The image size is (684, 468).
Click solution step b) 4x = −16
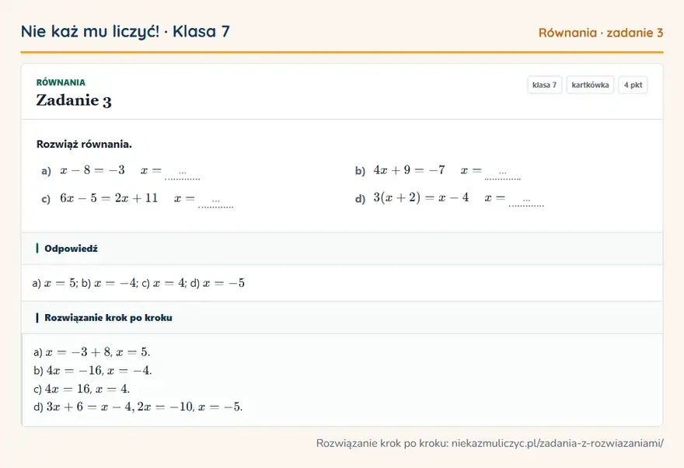point(92,370)
